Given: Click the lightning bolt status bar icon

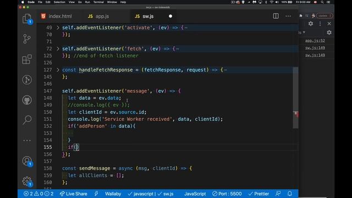Looking at the screenshot, I should [x=96, y=194].
